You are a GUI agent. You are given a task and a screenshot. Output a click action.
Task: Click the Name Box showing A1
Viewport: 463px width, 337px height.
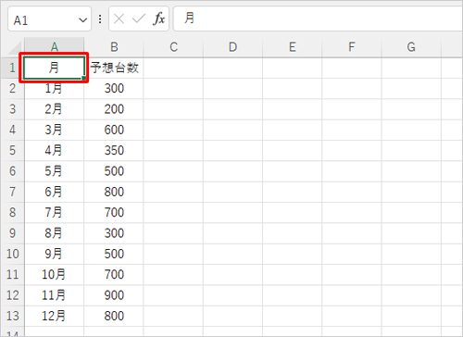[49, 19]
